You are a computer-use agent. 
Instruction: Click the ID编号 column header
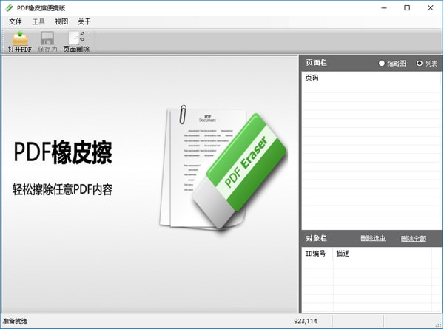click(315, 254)
